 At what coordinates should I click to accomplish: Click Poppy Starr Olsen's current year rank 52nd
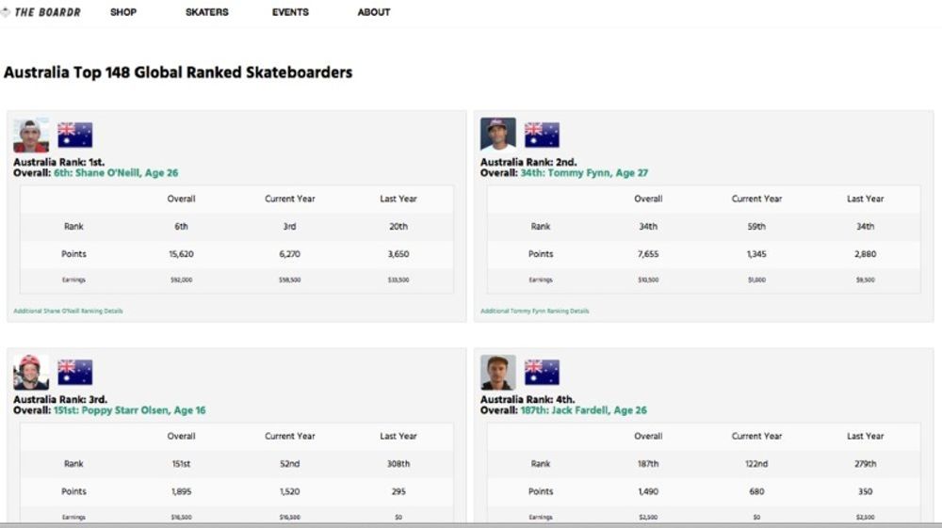click(x=289, y=464)
